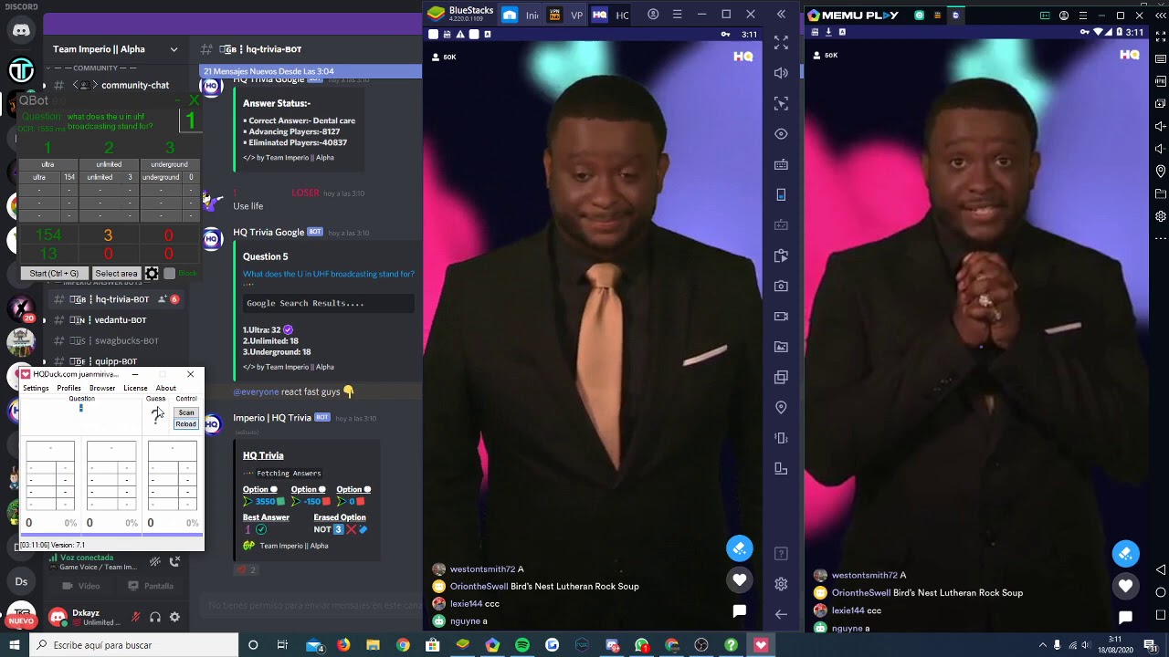Open Discord home from the server sidebar
Screen dimensions: 1169x657
pyautogui.click(x=21, y=30)
